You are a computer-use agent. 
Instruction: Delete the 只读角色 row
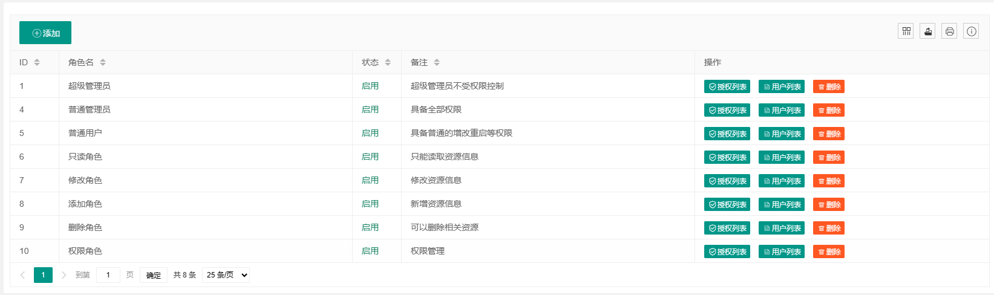[x=829, y=157]
